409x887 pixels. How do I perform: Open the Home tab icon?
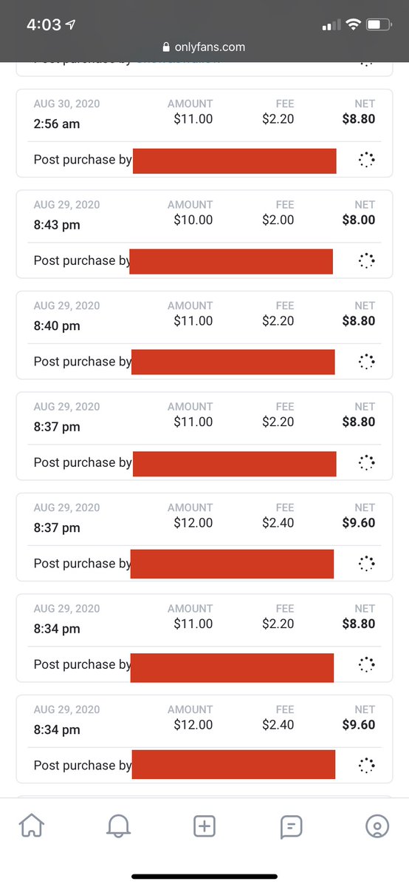[32, 826]
